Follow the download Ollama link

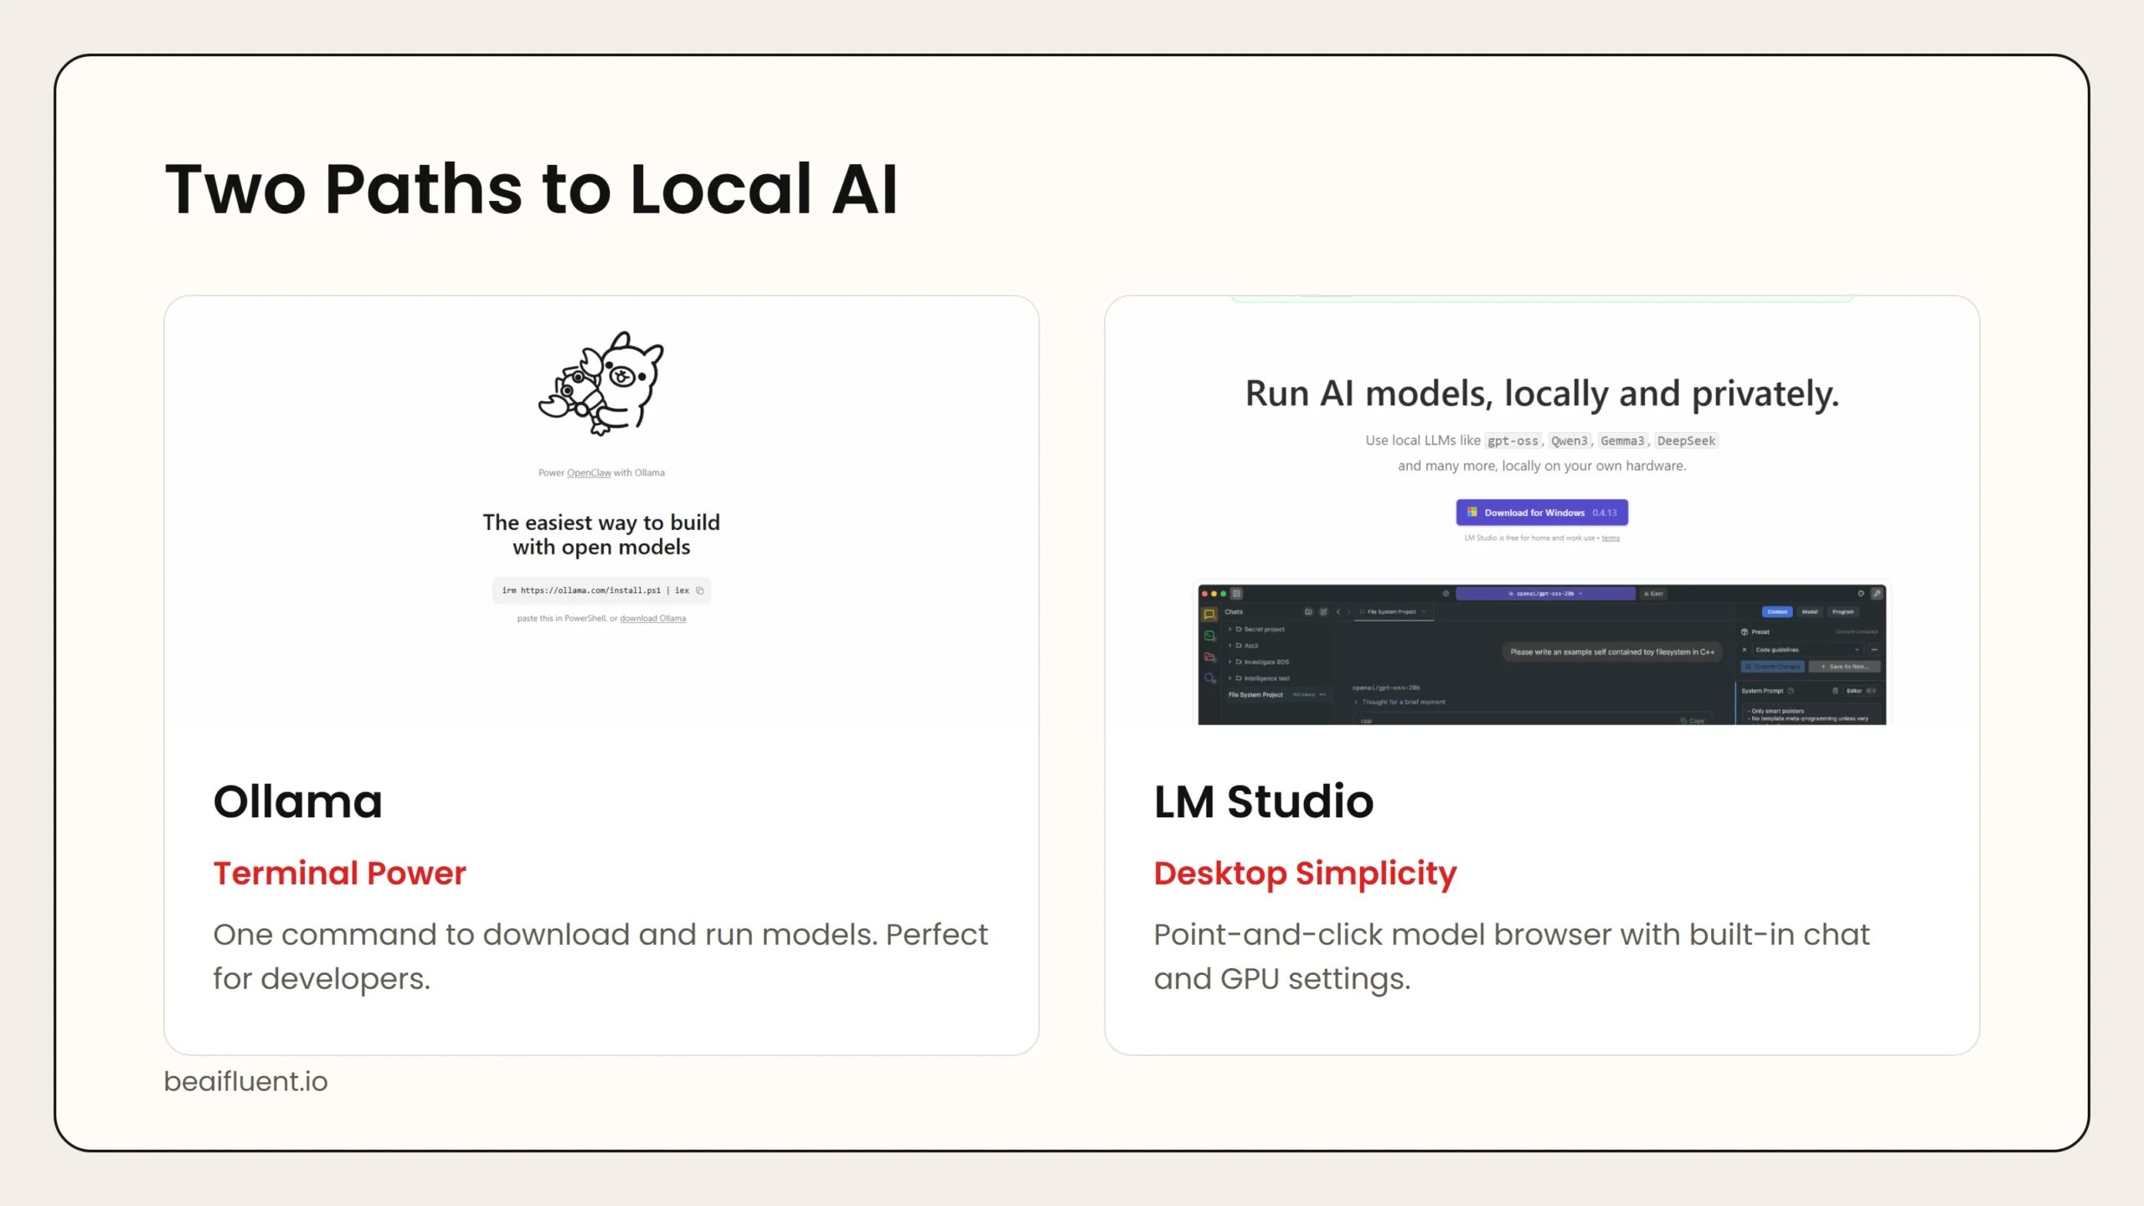coord(652,619)
